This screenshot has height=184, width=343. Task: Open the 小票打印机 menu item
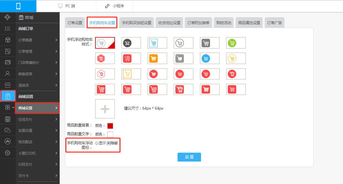coord(38,153)
